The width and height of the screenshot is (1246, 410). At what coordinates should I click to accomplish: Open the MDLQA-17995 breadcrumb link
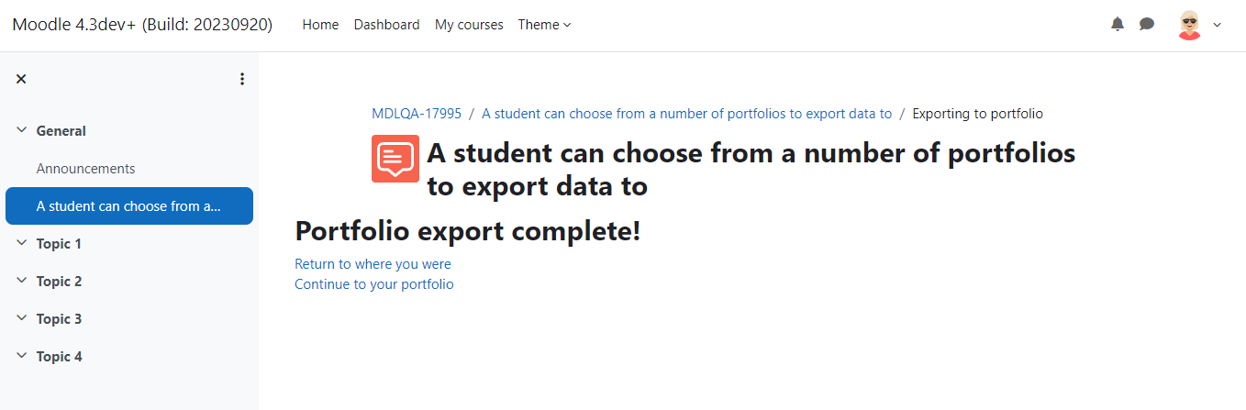click(x=417, y=114)
